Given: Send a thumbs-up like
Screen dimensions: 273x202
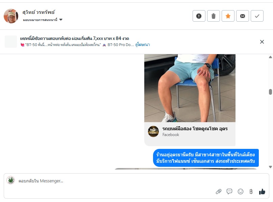Looking at the screenshot, I should (x=262, y=192).
